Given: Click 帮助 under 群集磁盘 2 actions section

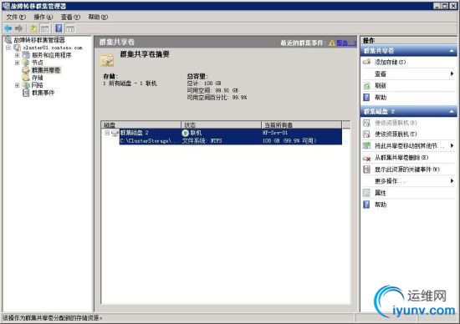Looking at the screenshot, I should (x=381, y=205).
